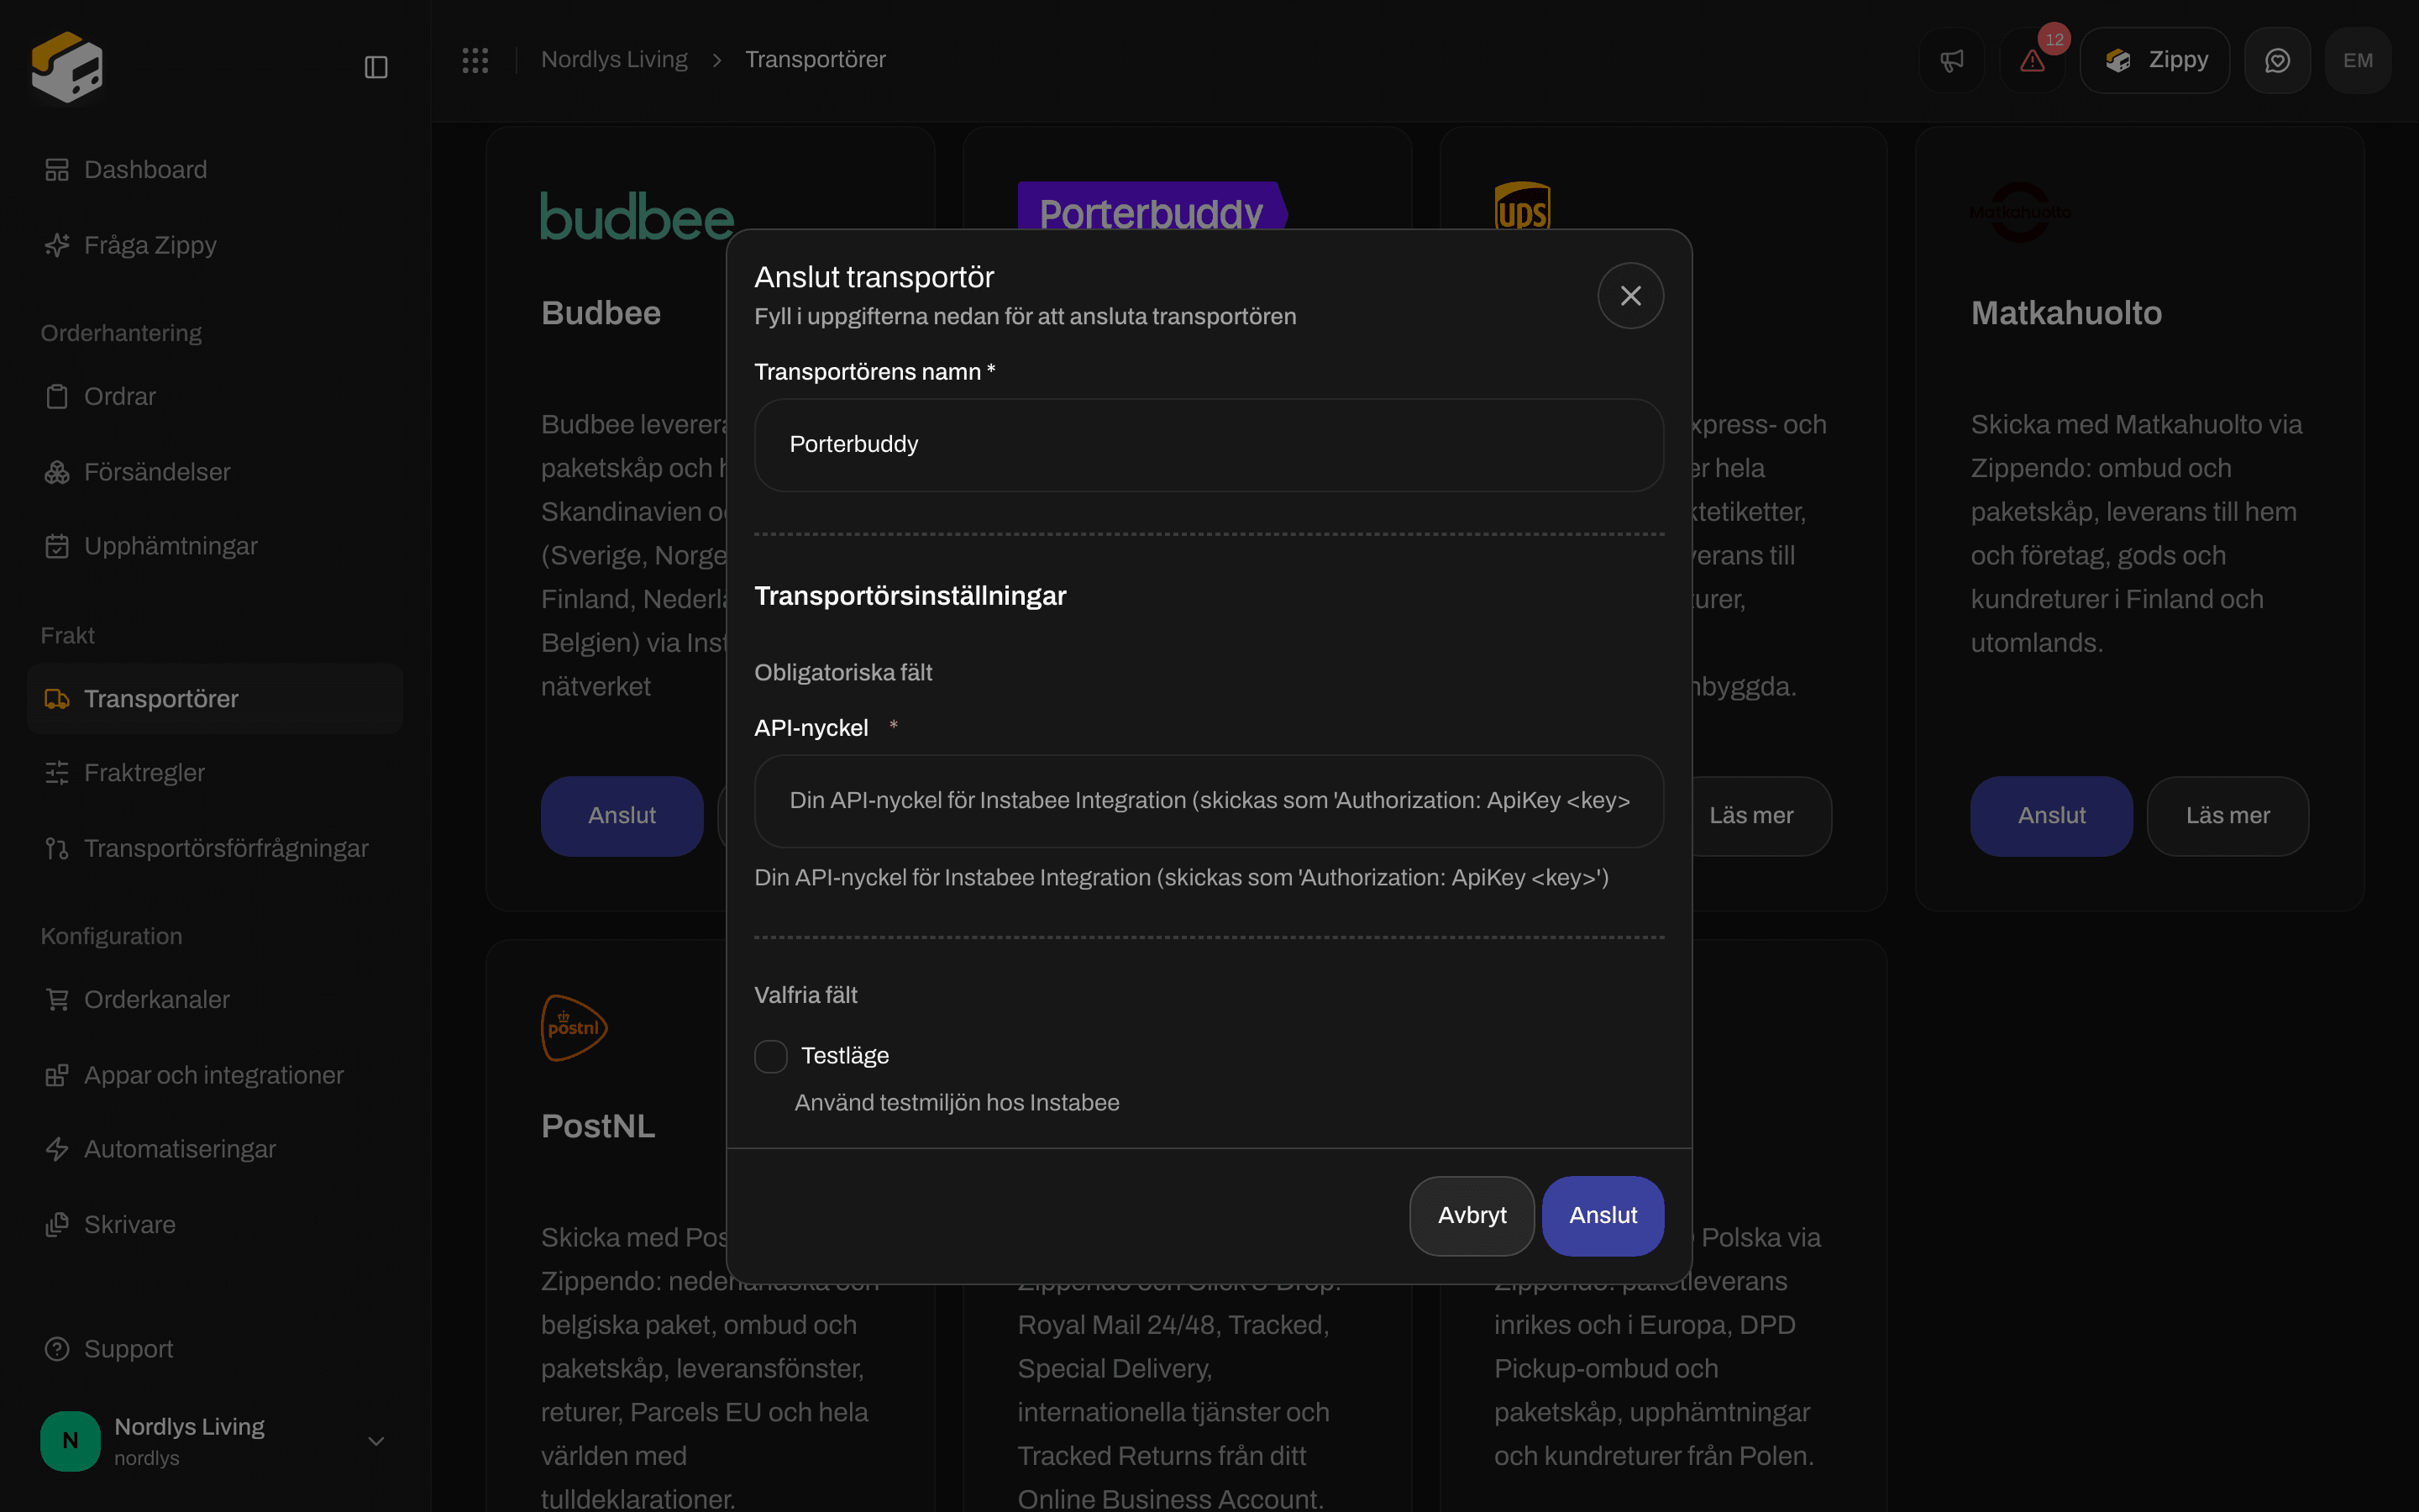Image resolution: width=2419 pixels, height=1512 pixels.
Task: Click Nordlys Living breadcrumb link
Action: point(614,60)
